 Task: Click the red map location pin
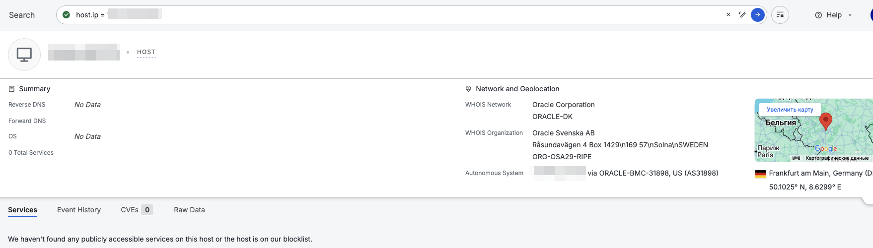tap(825, 121)
